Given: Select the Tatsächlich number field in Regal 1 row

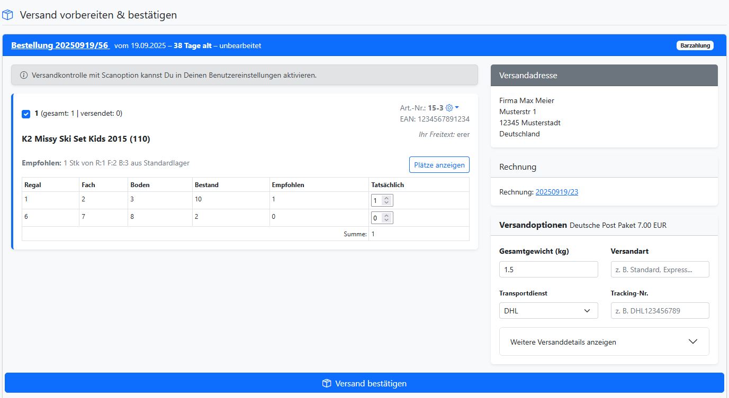Looking at the screenshot, I should tap(377, 201).
